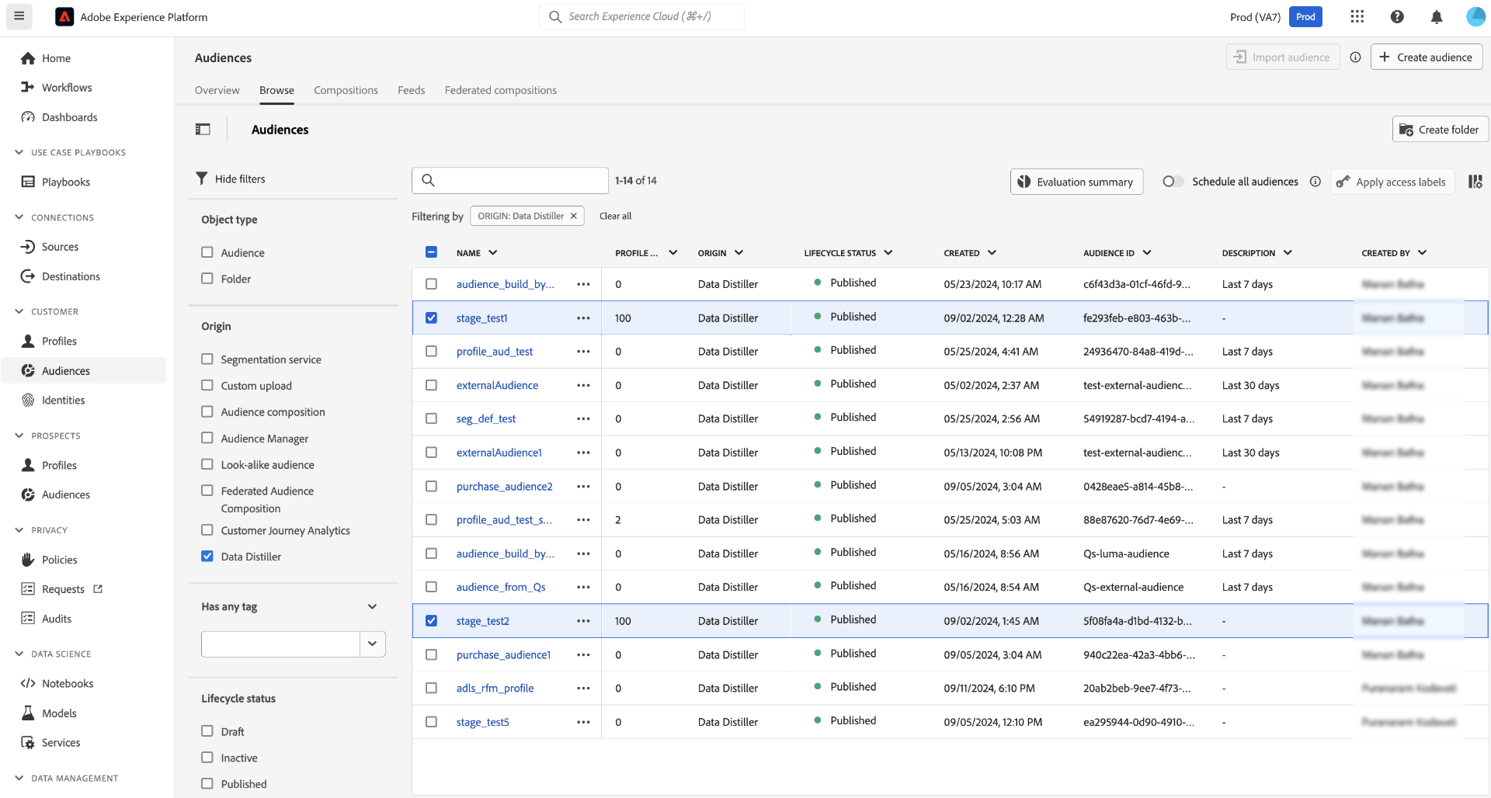Enable Schedule all audiences switch
The height and width of the screenshot is (798, 1491).
pyautogui.click(x=1173, y=182)
